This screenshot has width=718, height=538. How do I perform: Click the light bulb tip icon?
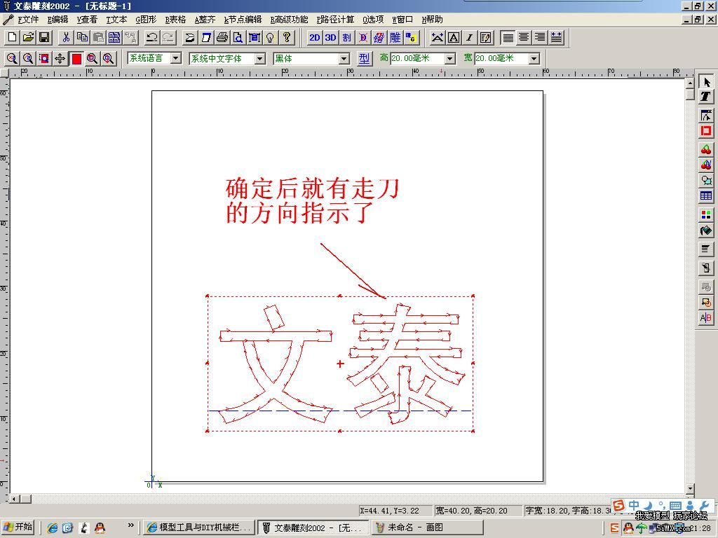click(x=270, y=38)
